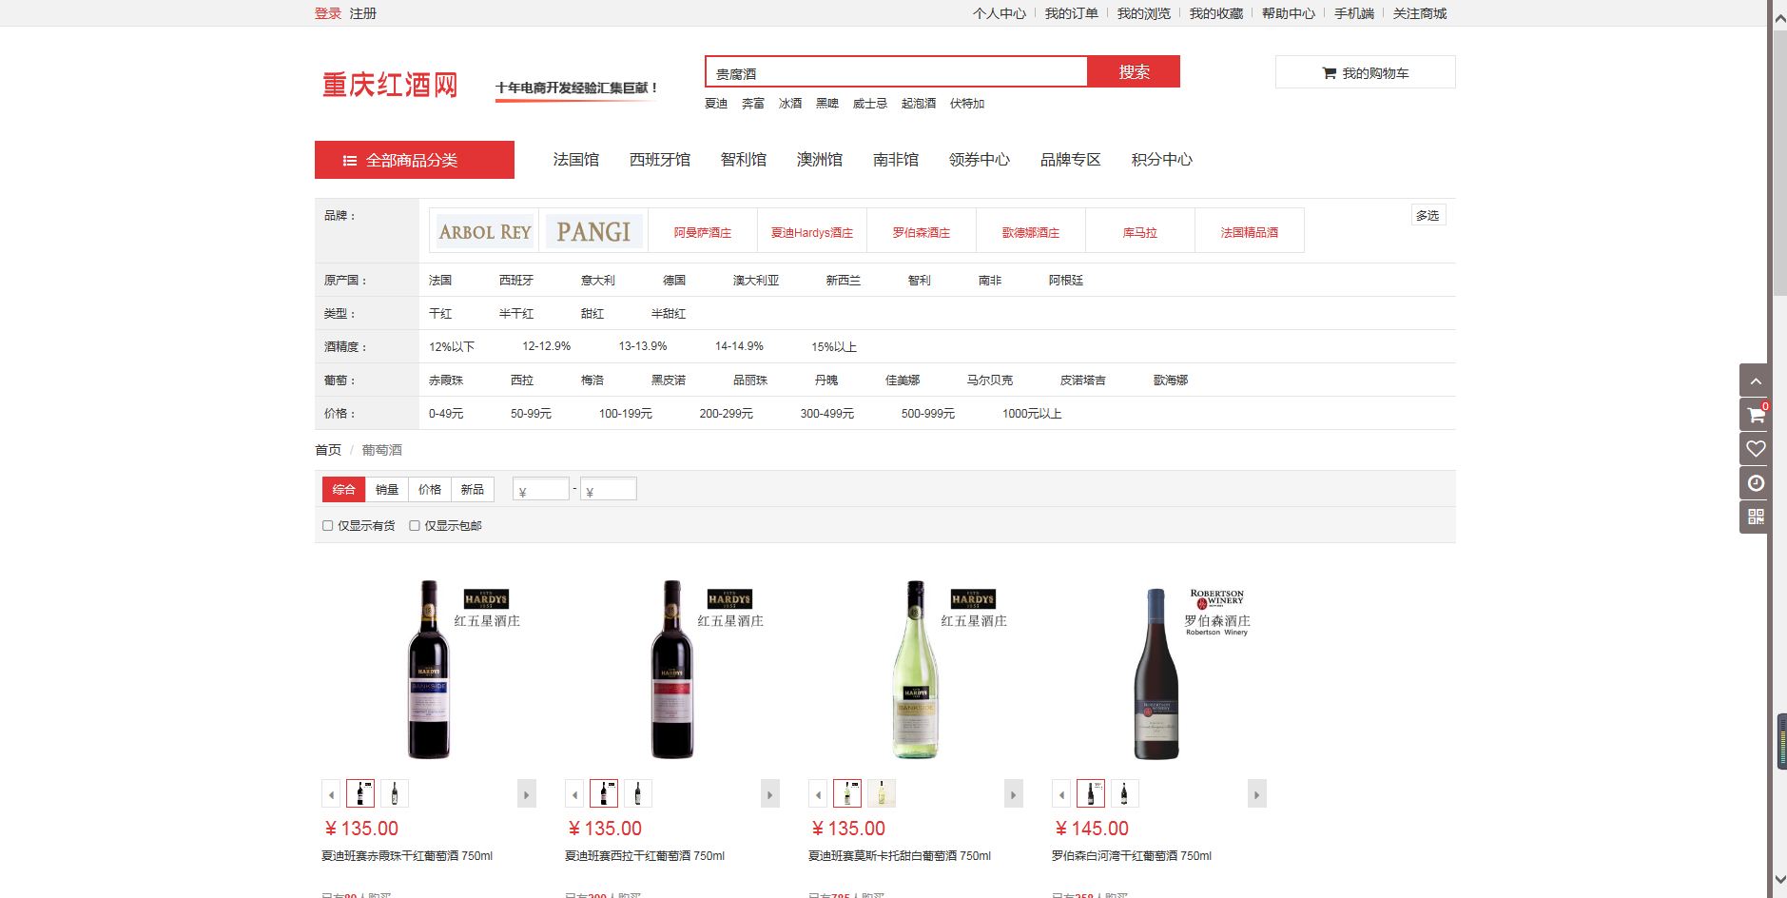Screen dimensions: 1787x898
Task: Previous thumbnail arrow for 夏迪班赛赤霞珠 wine
Action: pos(331,793)
